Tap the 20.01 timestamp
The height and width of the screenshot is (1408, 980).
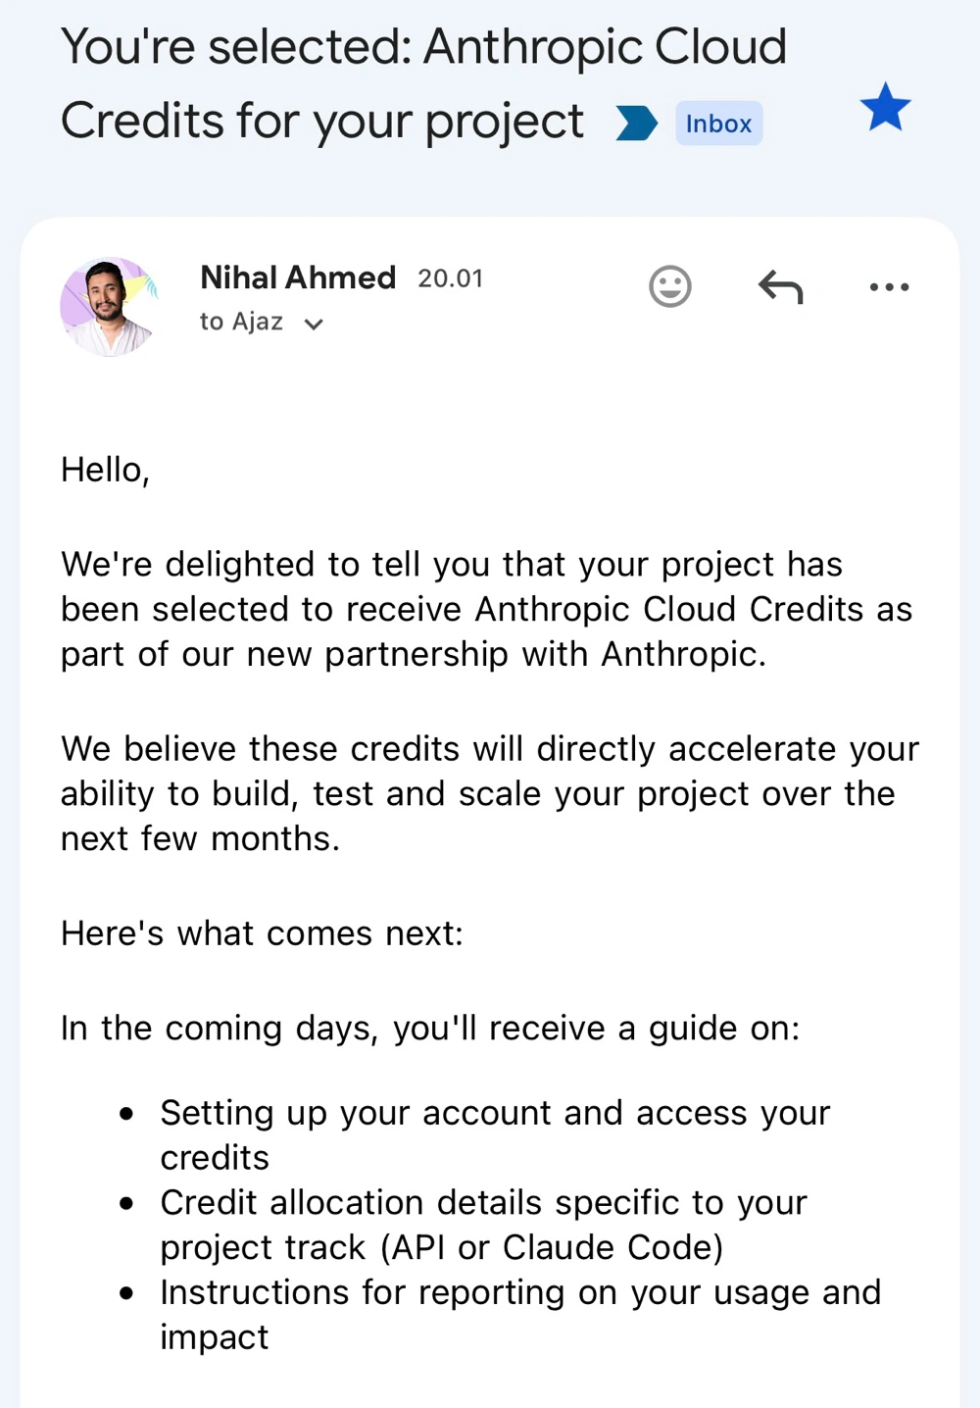451,278
